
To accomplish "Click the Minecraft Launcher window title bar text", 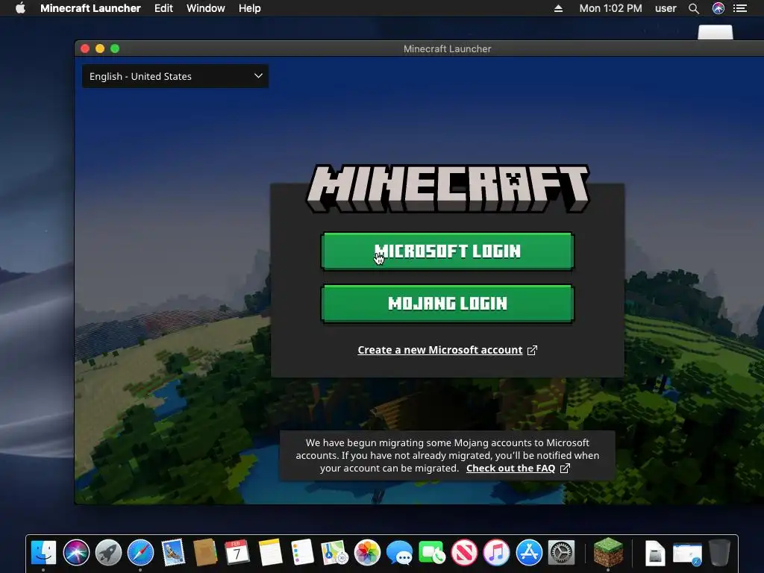I will click(x=447, y=48).
